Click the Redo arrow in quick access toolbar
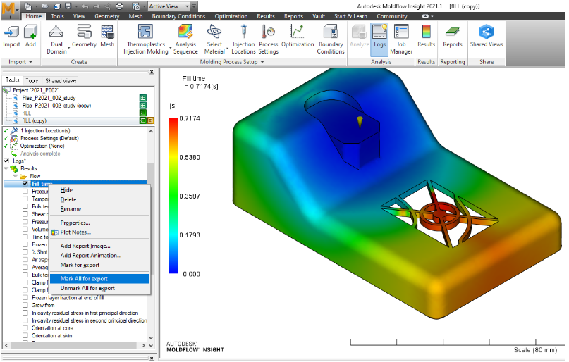The height and width of the screenshot is (362, 569). click(96, 6)
